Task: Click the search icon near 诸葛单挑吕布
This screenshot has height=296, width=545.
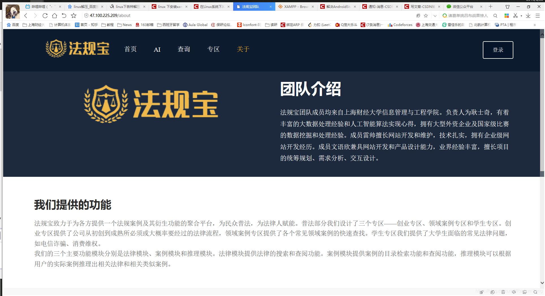Action: click(x=495, y=16)
